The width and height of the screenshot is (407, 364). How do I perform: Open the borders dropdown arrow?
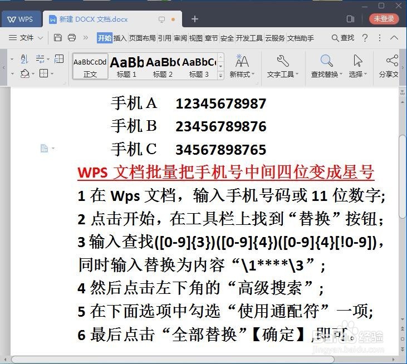52,74
